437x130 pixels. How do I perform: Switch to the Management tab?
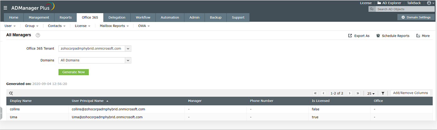pyautogui.click(x=39, y=18)
